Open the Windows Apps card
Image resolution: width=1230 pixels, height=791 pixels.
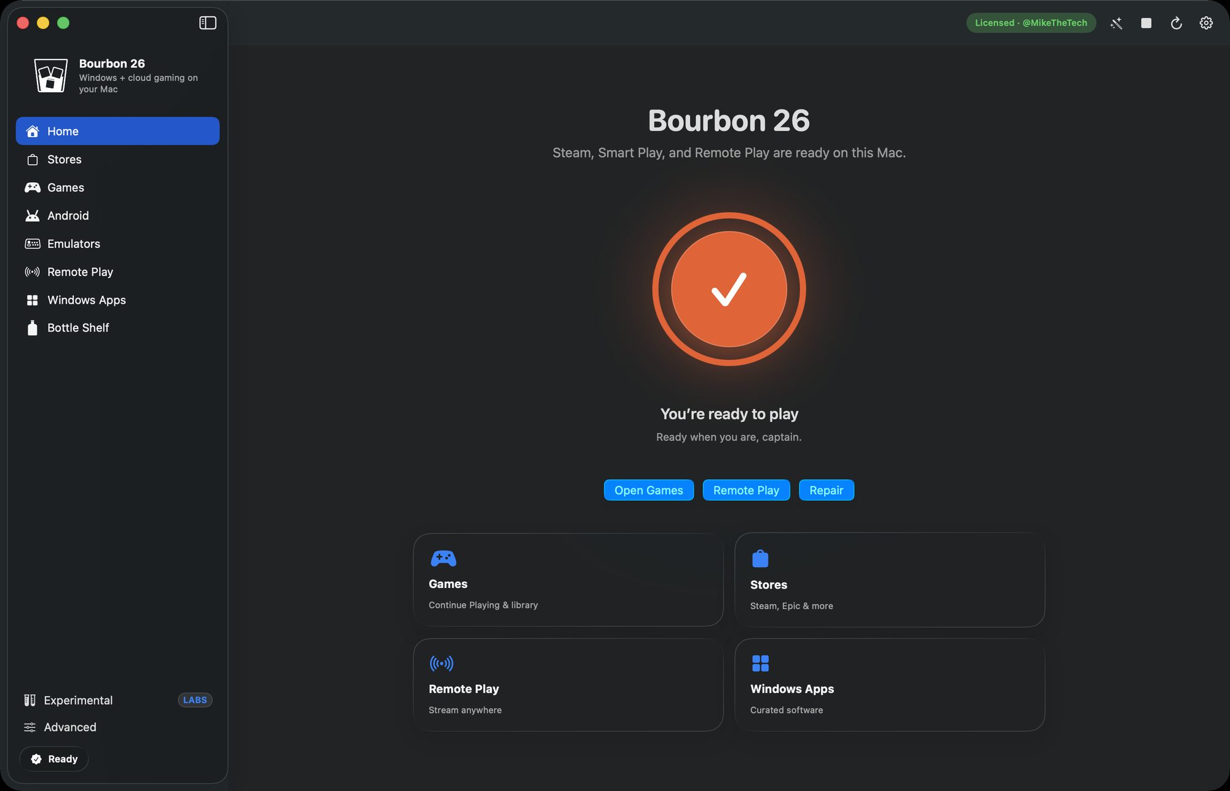coord(889,685)
